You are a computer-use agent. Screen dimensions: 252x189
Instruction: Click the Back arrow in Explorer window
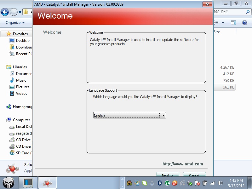5,12
